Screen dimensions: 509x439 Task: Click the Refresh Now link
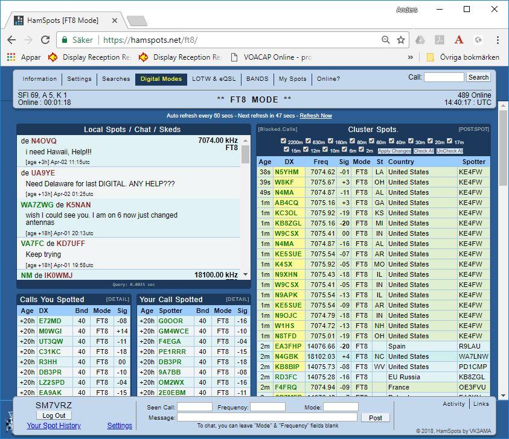(316, 116)
